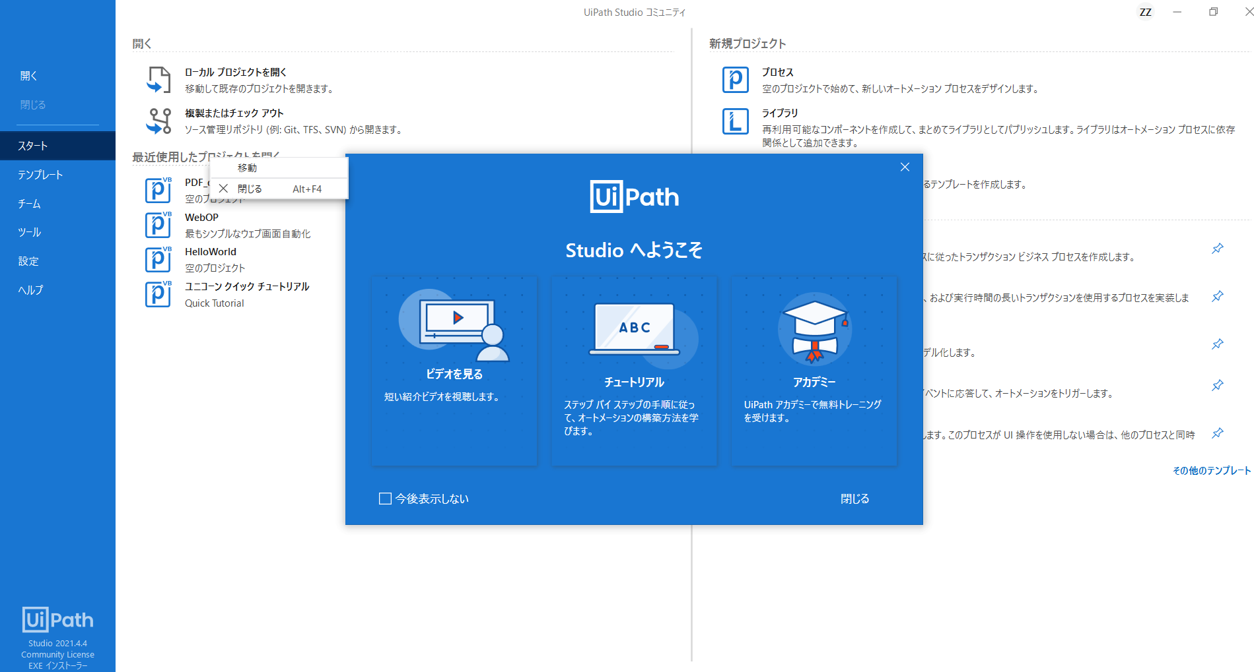Screen dimensions: 1254x672
Task: Pin the first template in list
Action: tap(1218, 249)
